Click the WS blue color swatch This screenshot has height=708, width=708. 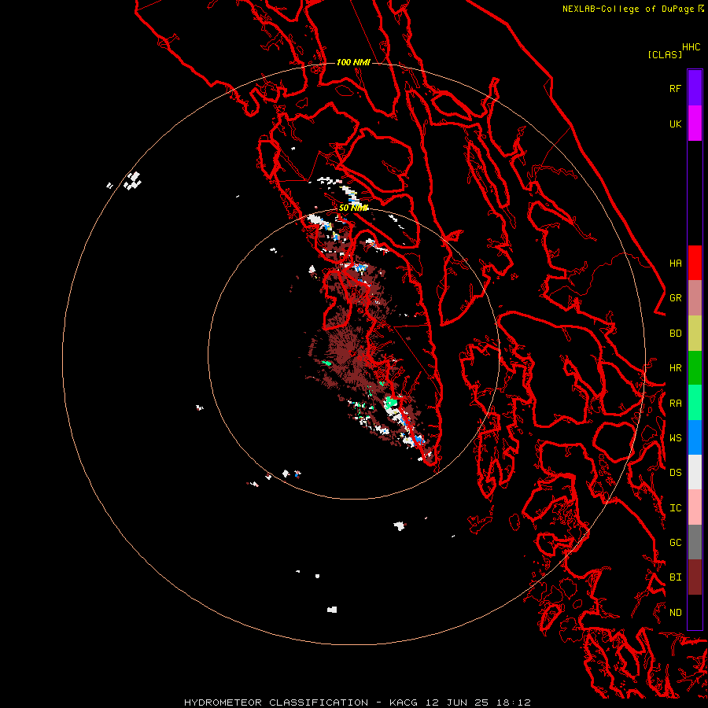point(695,437)
